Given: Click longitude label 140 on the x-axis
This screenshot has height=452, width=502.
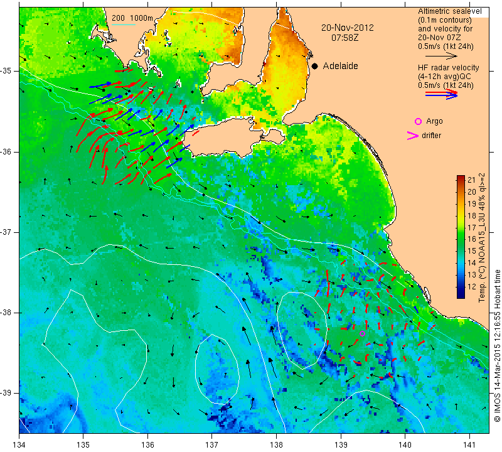Looking at the screenshot, I should coord(405,445).
